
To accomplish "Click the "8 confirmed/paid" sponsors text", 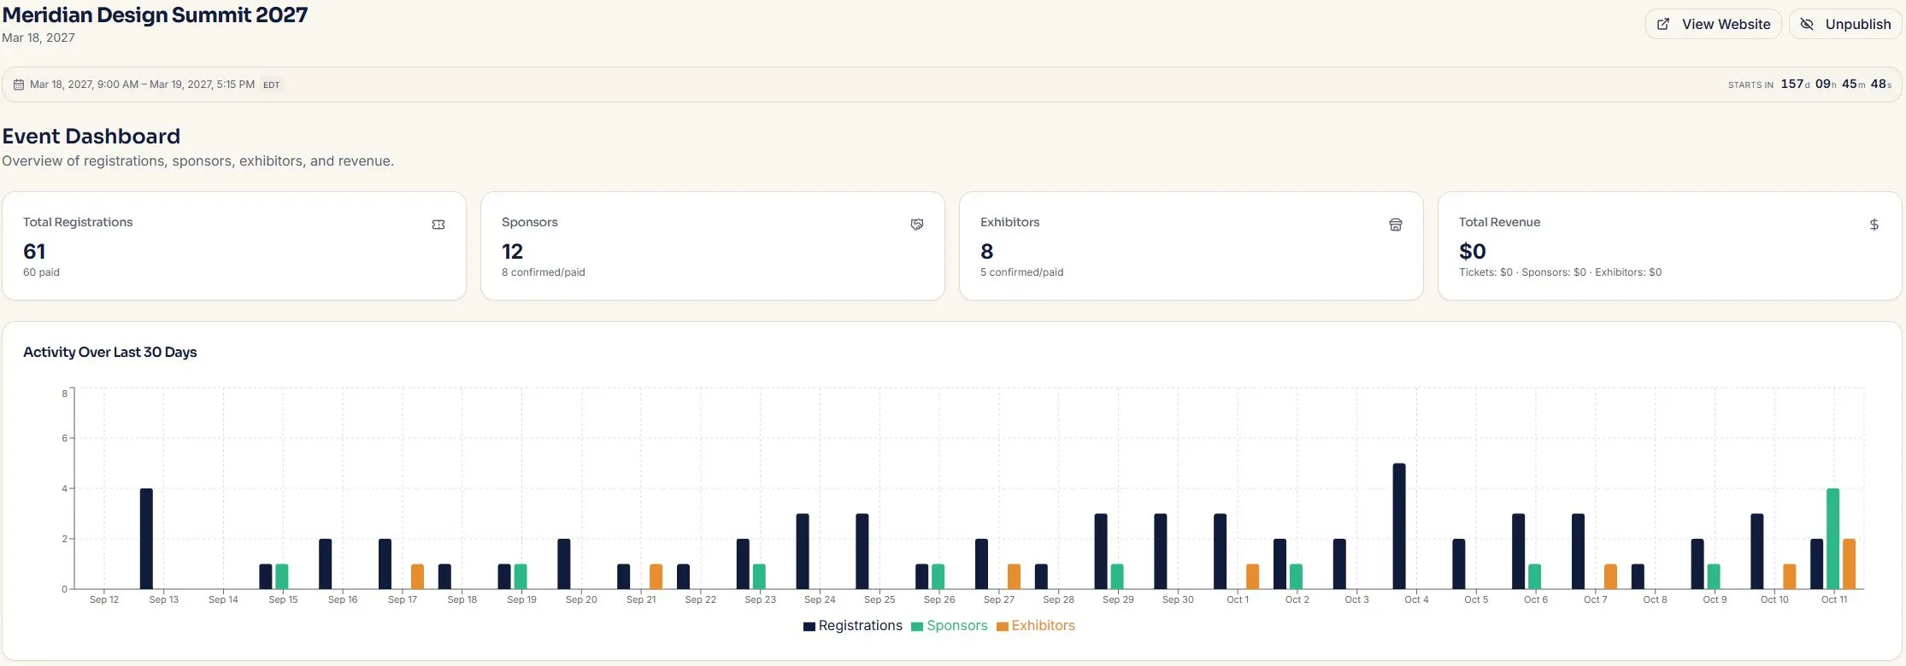I will 544,272.
